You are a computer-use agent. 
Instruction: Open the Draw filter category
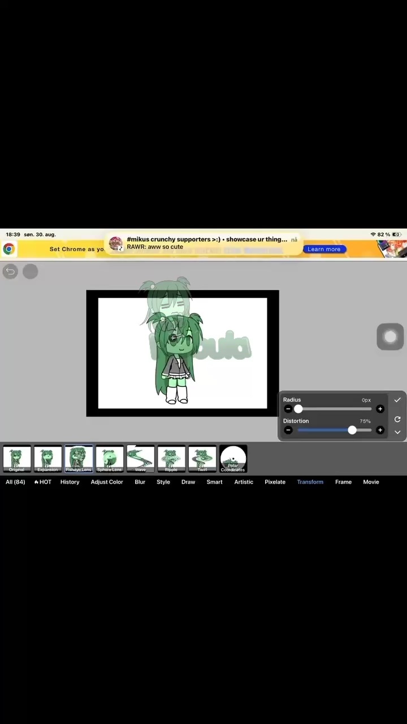pos(188,482)
